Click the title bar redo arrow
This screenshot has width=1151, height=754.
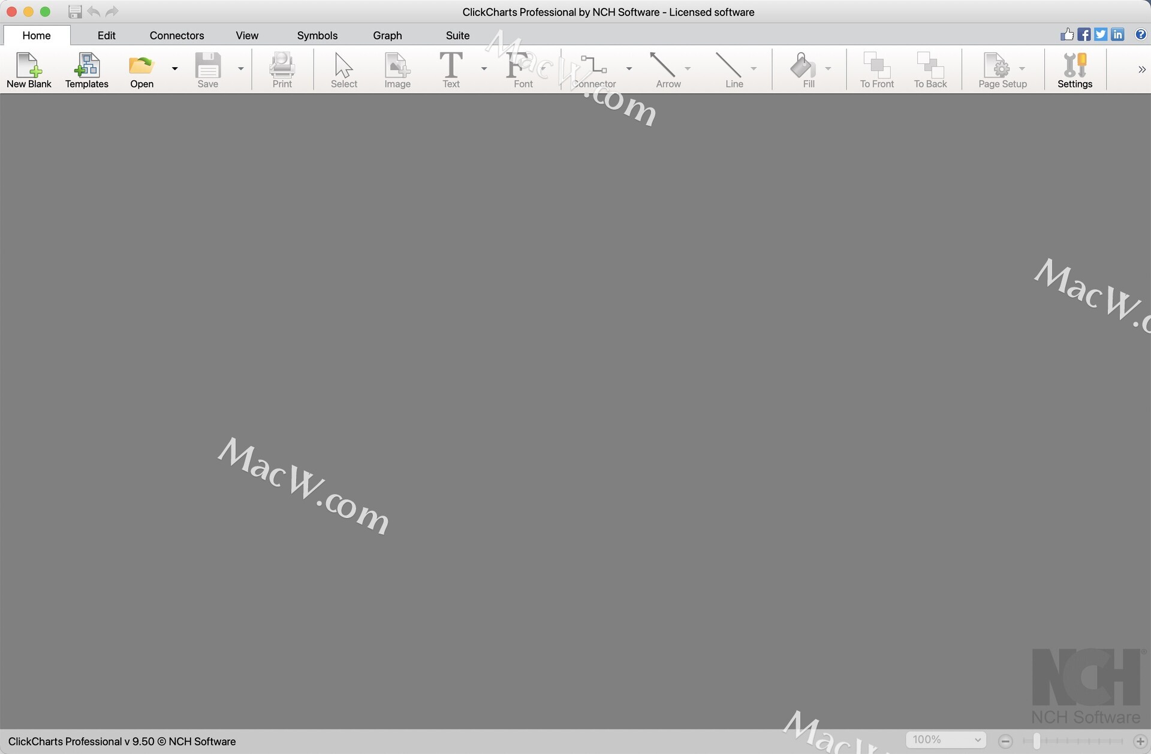tap(112, 11)
